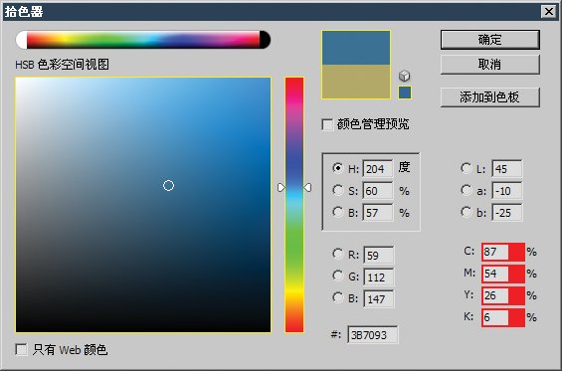The image size is (562, 371).
Task: Click the hex field showing 3B7093
Action: [x=372, y=335]
